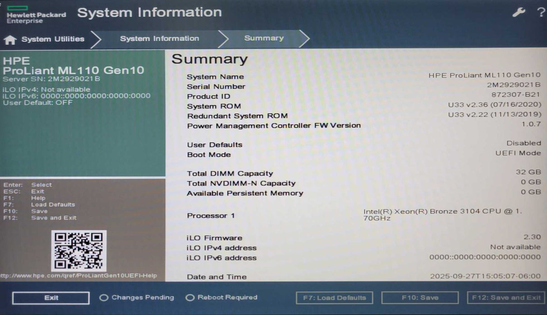Click the Exit button
The width and height of the screenshot is (547, 315).
click(x=51, y=298)
